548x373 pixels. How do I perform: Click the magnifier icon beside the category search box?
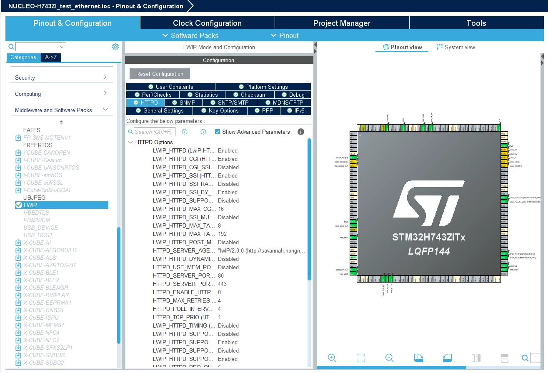coord(11,47)
